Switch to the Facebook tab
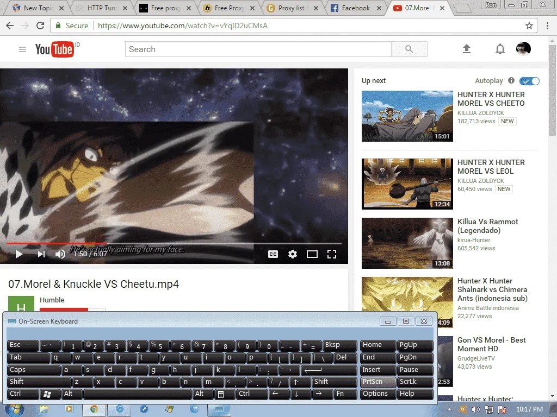 pos(356,8)
